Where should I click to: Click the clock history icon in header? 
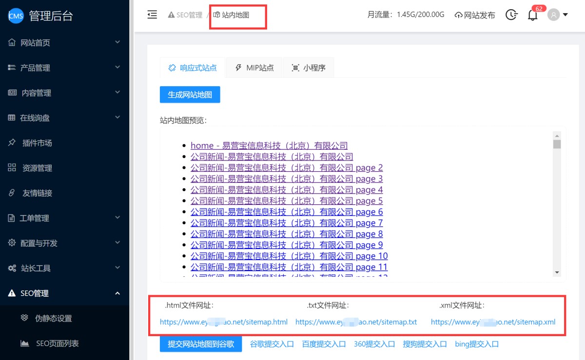point(511,15)
